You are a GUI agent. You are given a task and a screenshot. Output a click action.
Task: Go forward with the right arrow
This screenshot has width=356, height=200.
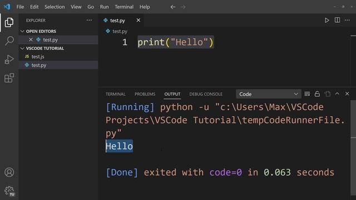[183, 7]
